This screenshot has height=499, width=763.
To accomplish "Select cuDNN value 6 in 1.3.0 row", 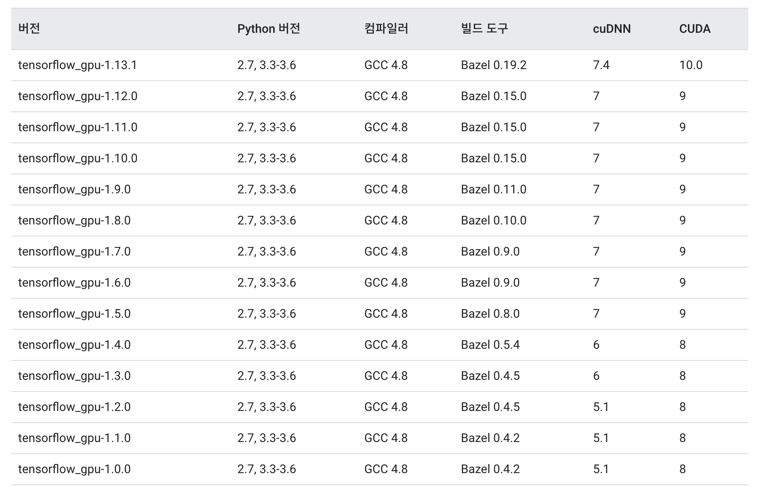I will (x=596, y=376).
